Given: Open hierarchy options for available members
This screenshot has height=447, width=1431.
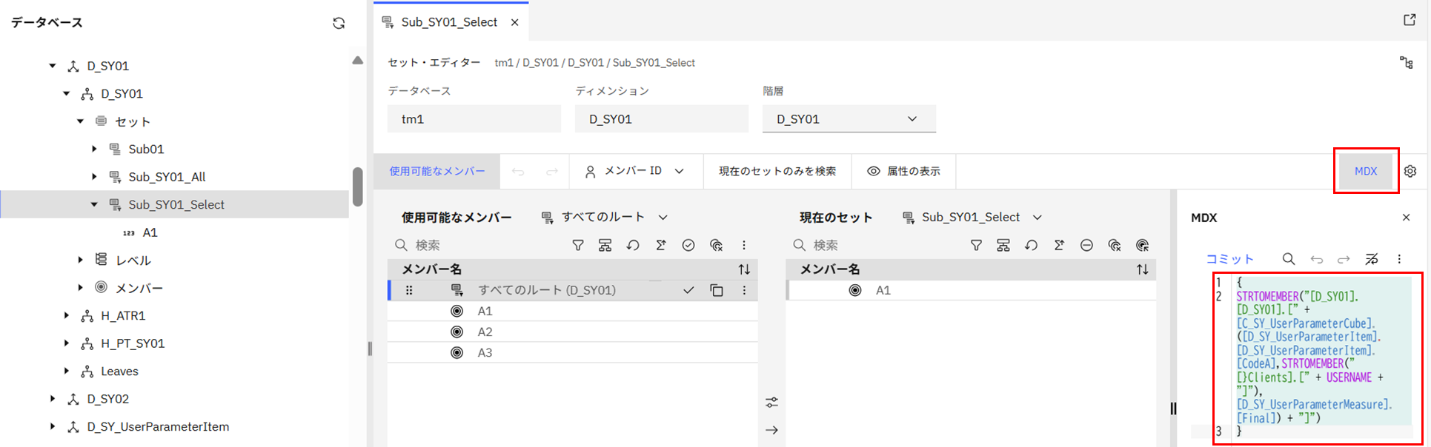Looking at the screenshot, I should [x=605, y=245].
